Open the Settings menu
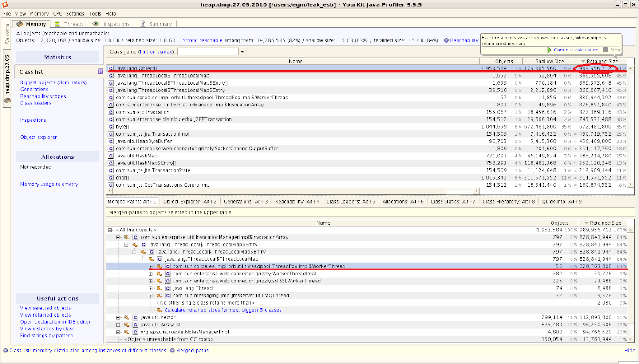The height and width of the screenshot is (364, 639). point(75,14)
